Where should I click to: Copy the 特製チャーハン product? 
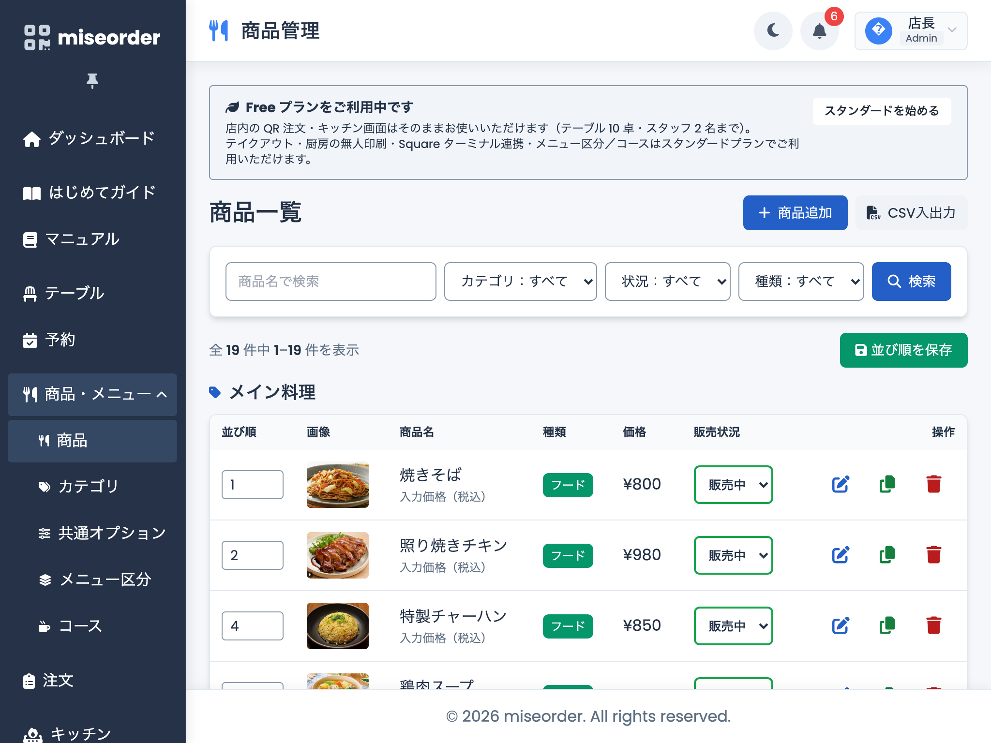click(887, 625)
